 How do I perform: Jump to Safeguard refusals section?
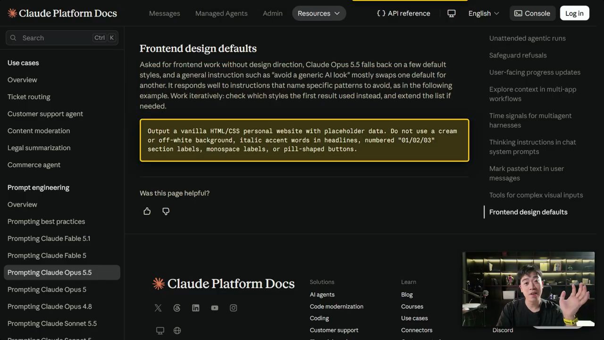[x=518, y=55]
